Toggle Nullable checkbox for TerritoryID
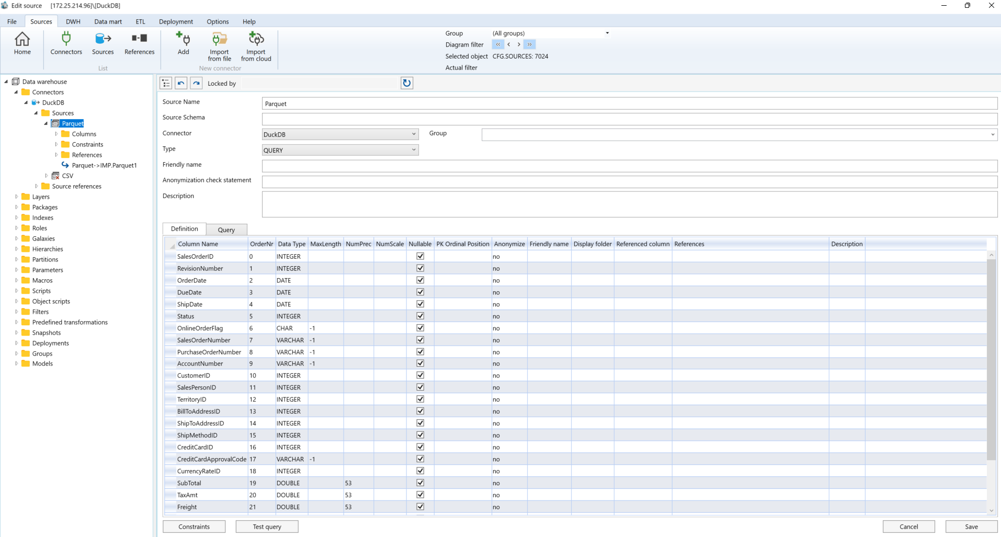 (x=420, y=399)
